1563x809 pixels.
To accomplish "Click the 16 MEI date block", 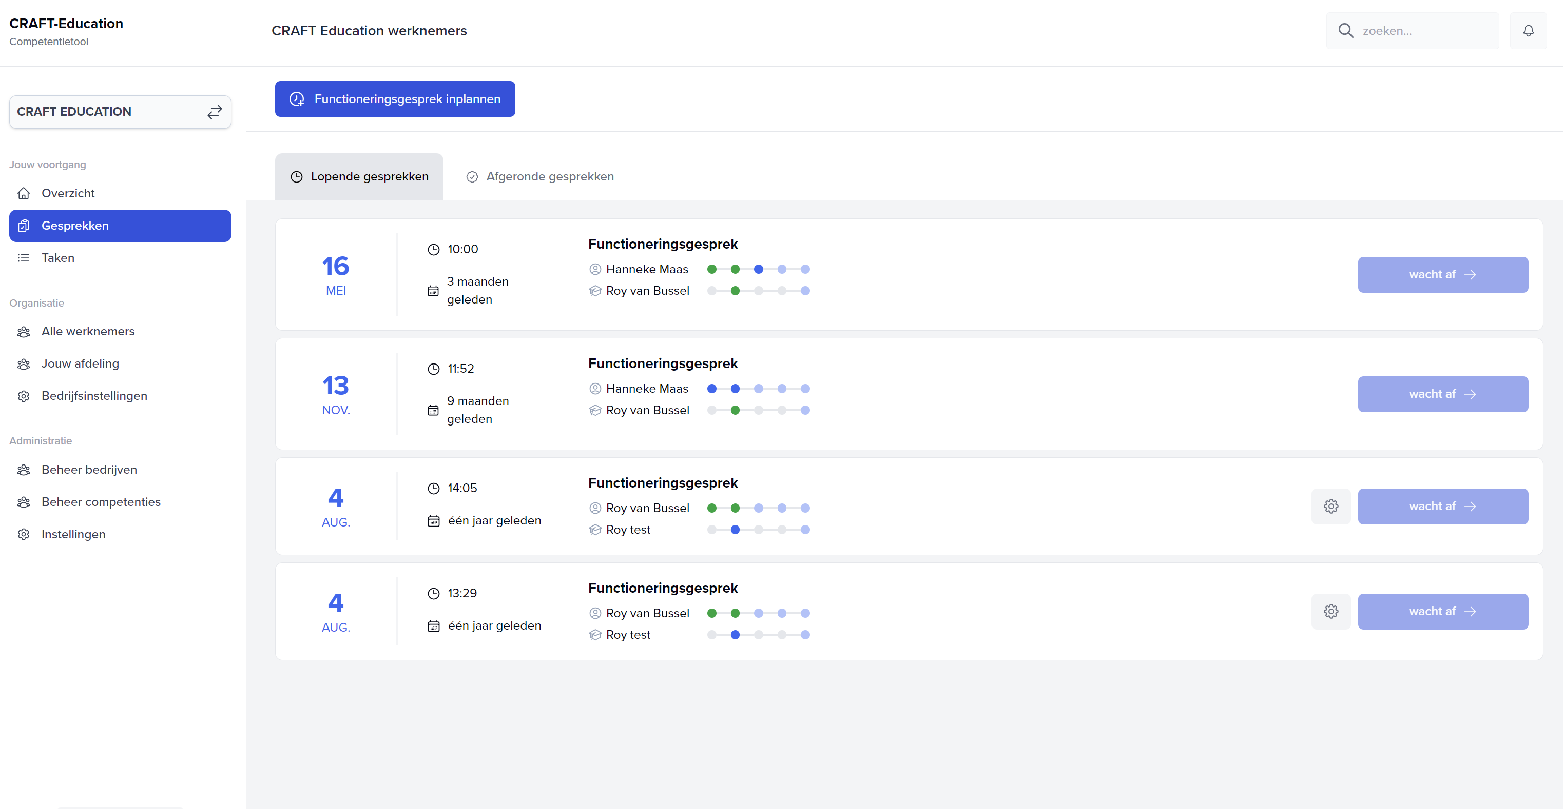I will [x=336, y=275].
